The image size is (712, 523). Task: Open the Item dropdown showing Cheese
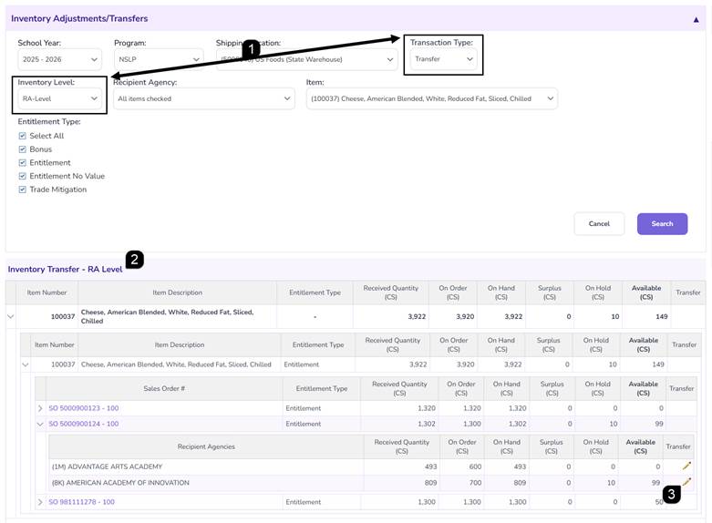point(432,98)
